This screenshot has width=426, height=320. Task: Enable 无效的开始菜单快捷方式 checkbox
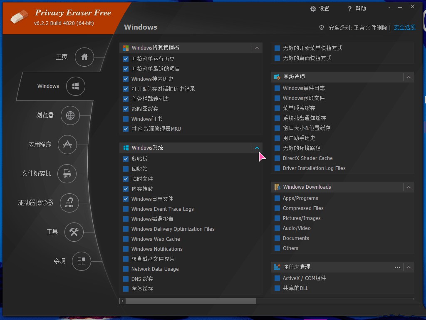pyautogui.click(x=277, y=48)
